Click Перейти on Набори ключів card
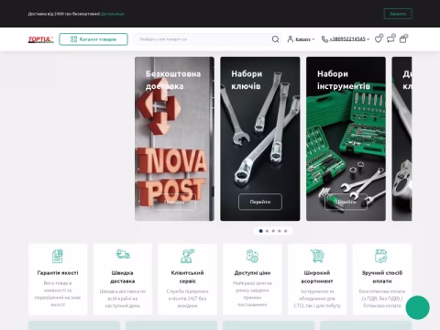440x330 pixels. [260, 202]
